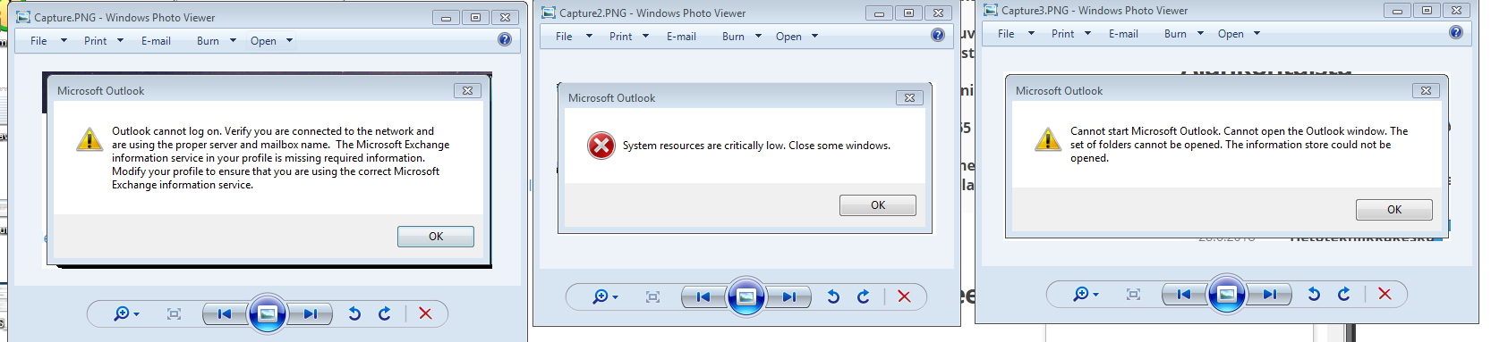Viewport: 1491px width, 342px height.
Task: Click E-mail in the Capture3.PNG viewer
Action: [x=1123, y=34]
